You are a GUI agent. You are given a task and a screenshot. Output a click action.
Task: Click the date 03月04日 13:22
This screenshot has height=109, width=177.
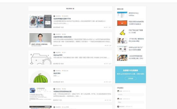coord(59,27)
